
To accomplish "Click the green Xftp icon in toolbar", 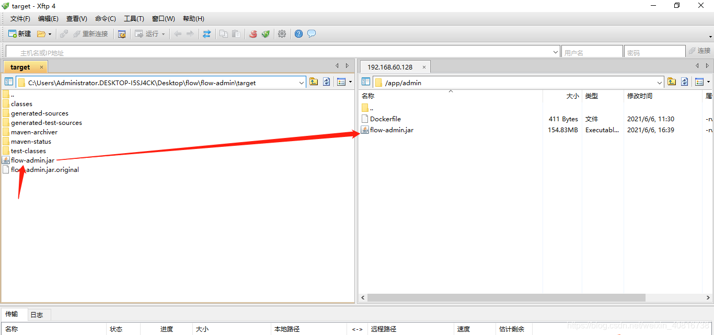I will (x=266, y=34).
